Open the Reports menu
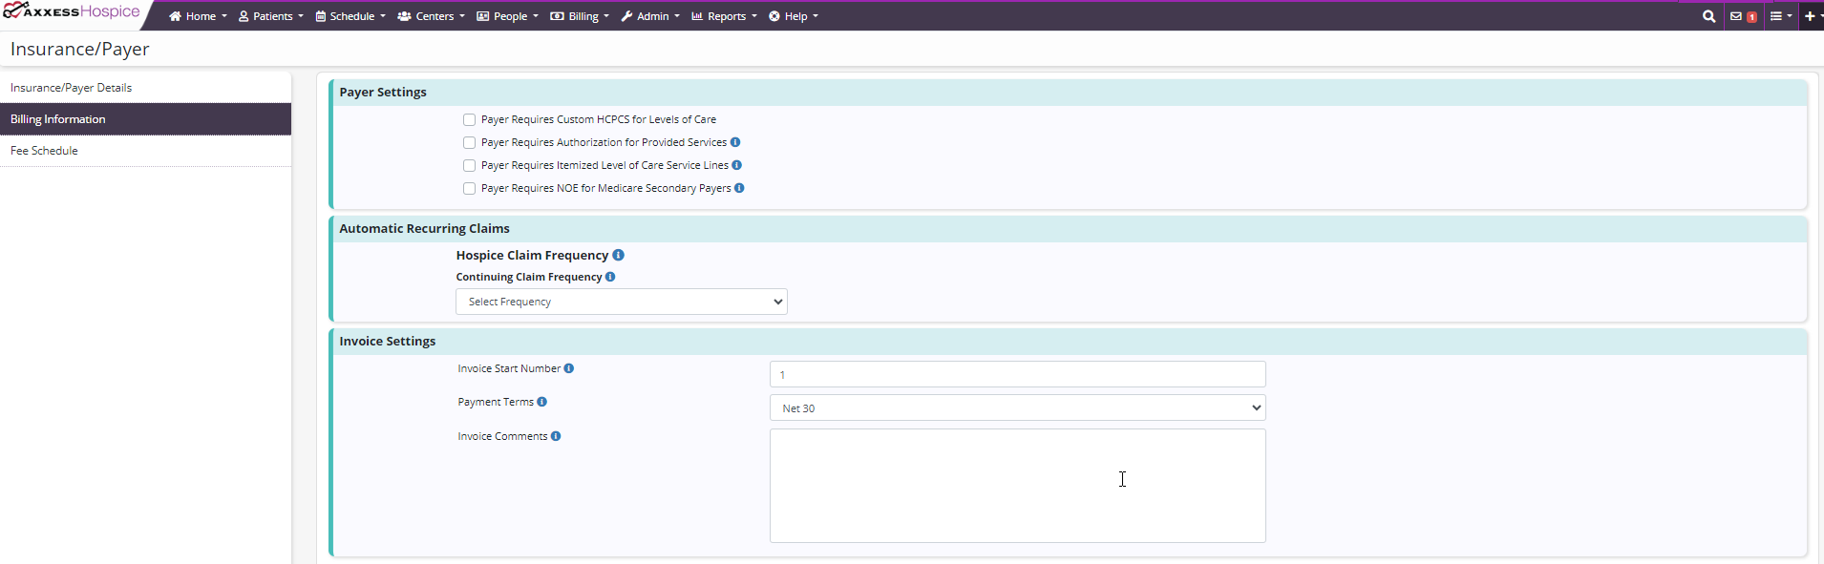 click(x=724, y=16)
